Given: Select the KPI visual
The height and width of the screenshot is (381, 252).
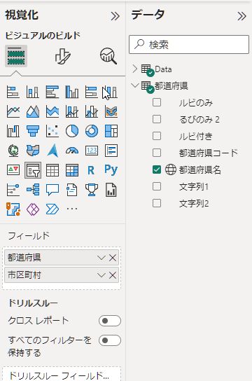Looking at the screenshot, I should click(x=13, y=170).
